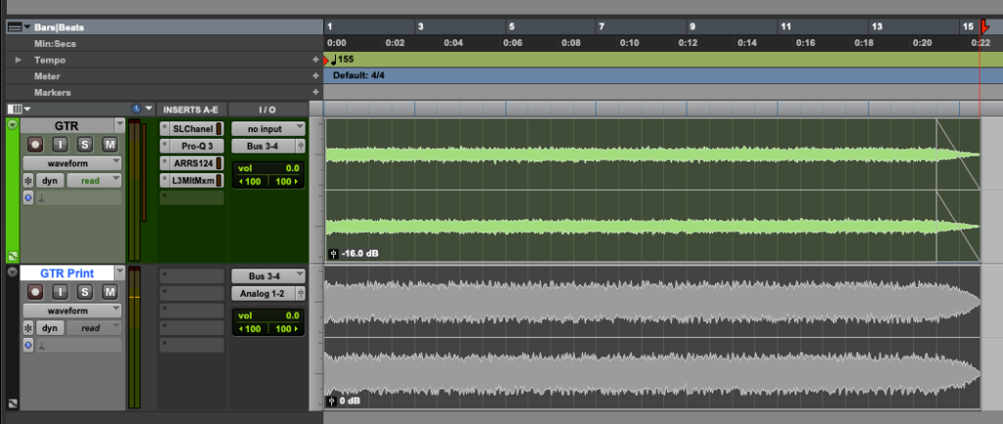Toggle input monitoring on GTR Print track
Image resolution: width=1003 pixels, height=424 pixels.
(x=60, y=292)
